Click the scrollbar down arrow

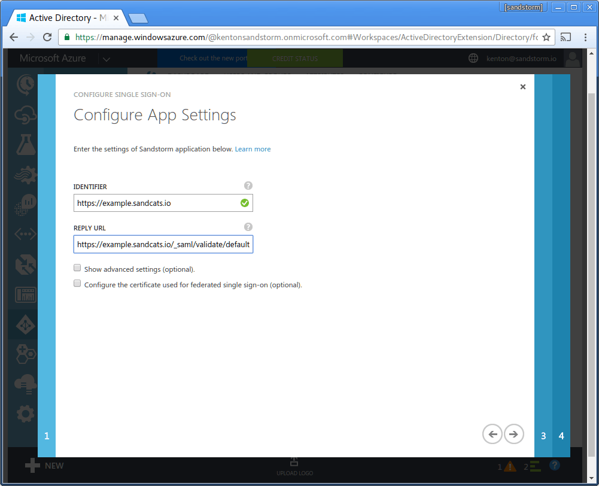(x=591, y=478)
